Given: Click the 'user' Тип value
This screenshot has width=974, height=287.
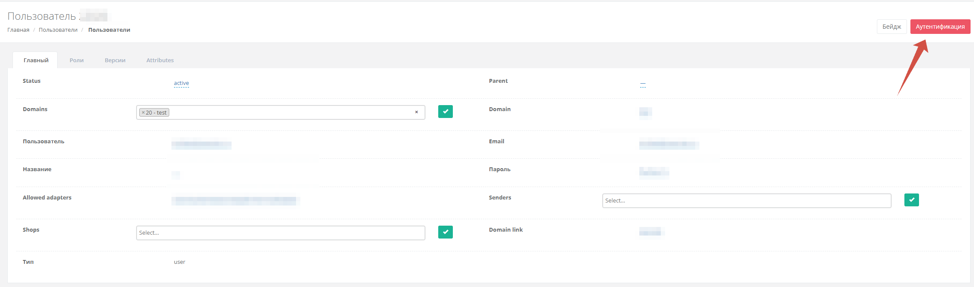Looking at the screenshot, I should (180, 262).
